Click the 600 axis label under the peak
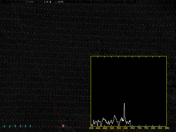This screenshot has width=176, height=132. 125,128
